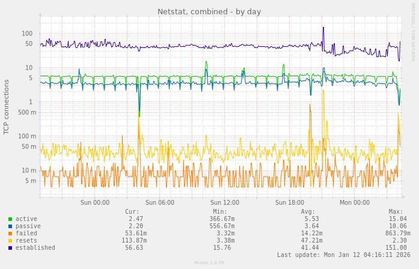Click active minimum value 366.67m
The height and width of the screenshot is (269, 419).
tap(222, 219)
